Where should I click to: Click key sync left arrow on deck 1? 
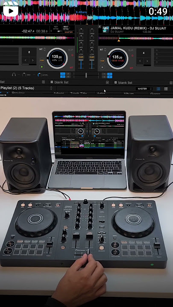click(x=51, y=31)
